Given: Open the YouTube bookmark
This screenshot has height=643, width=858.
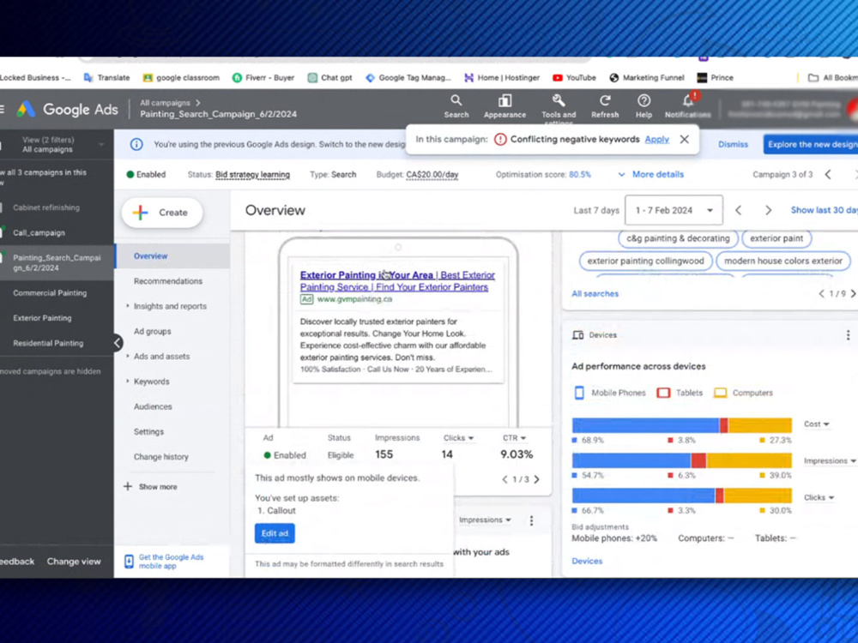Looking at the screenshot, I should tap(574, 78).
